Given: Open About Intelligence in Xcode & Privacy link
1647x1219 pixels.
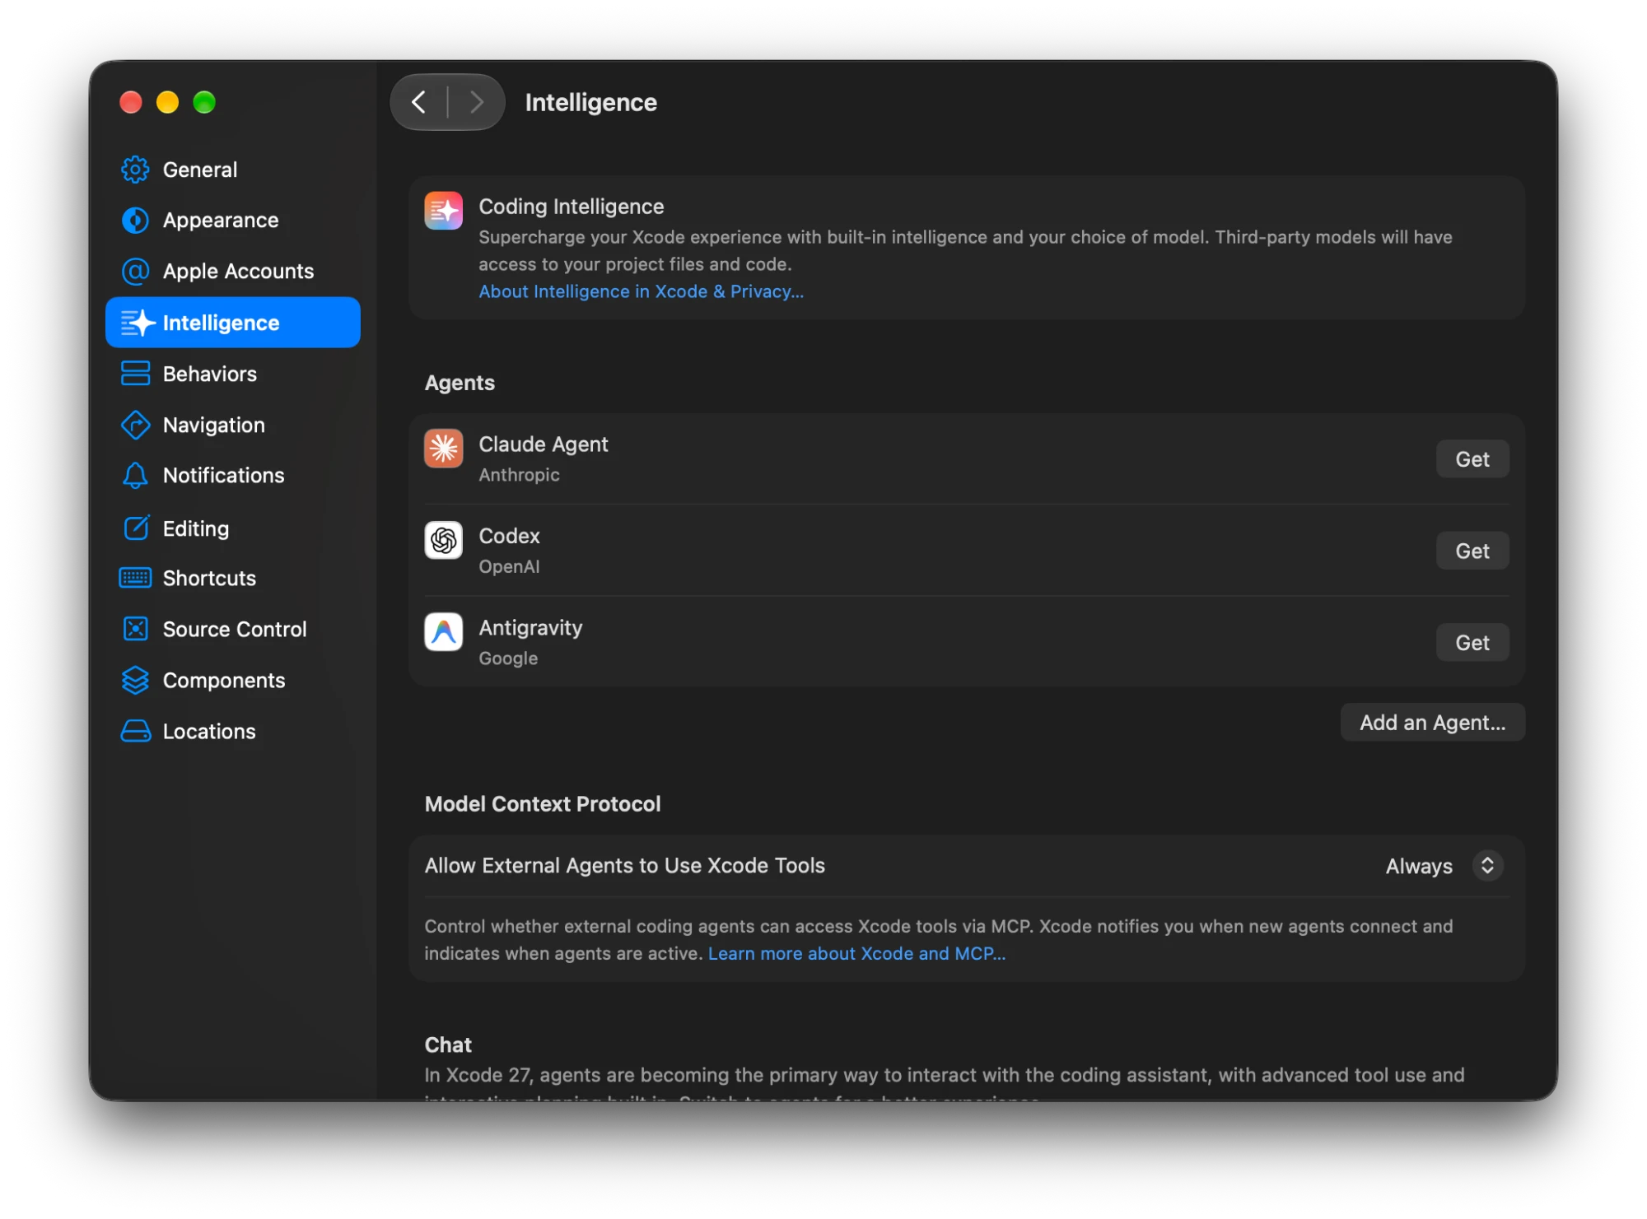Looking at the screenshot, I should (x=642, y=291).
